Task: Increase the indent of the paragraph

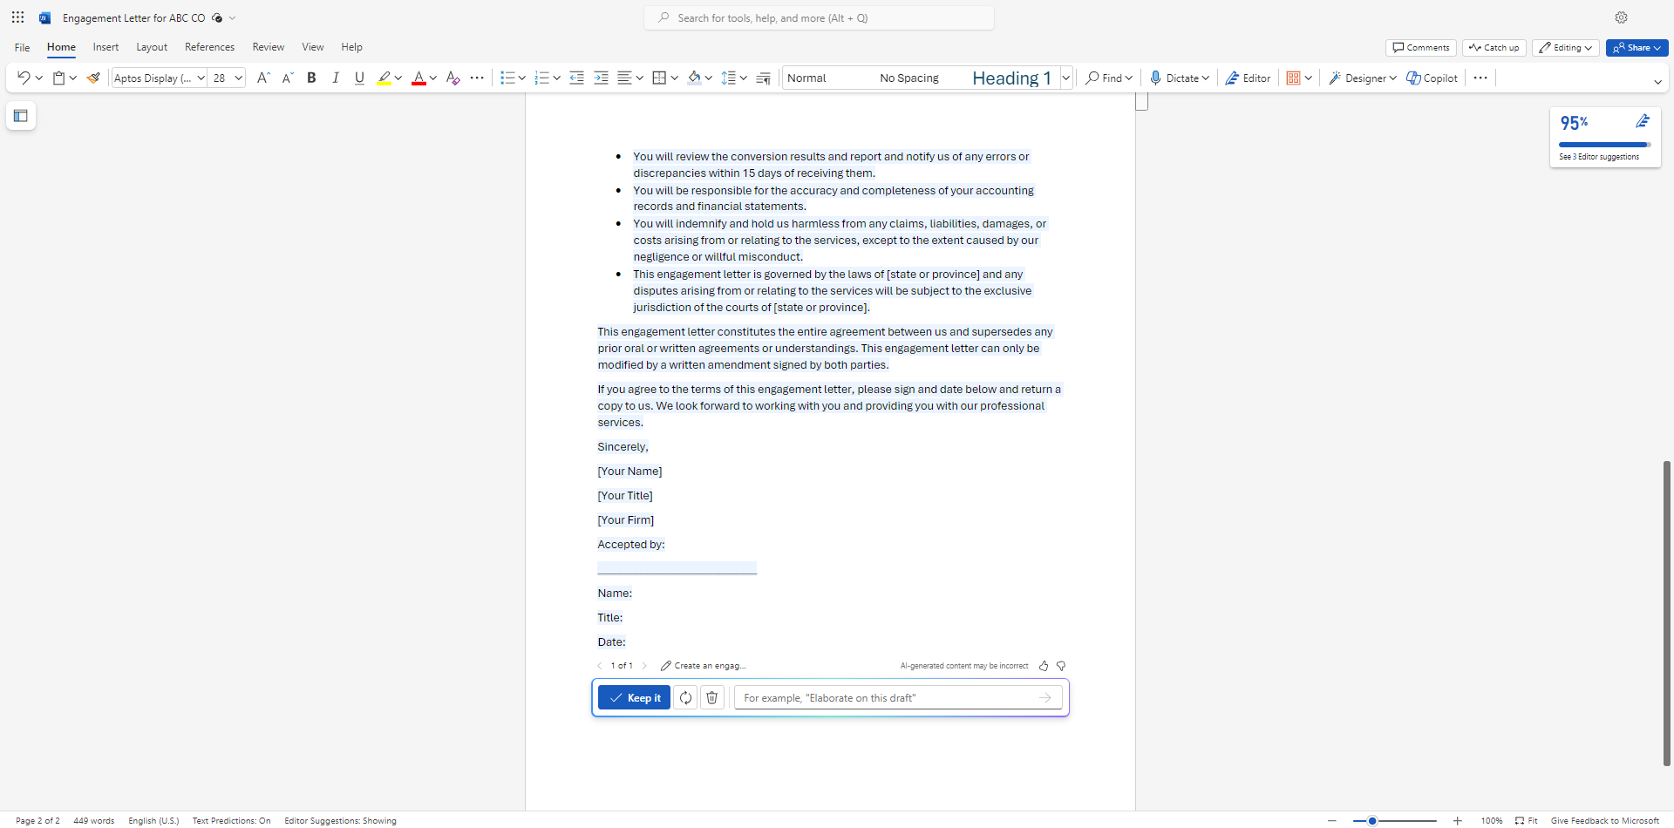Action: 601,78
